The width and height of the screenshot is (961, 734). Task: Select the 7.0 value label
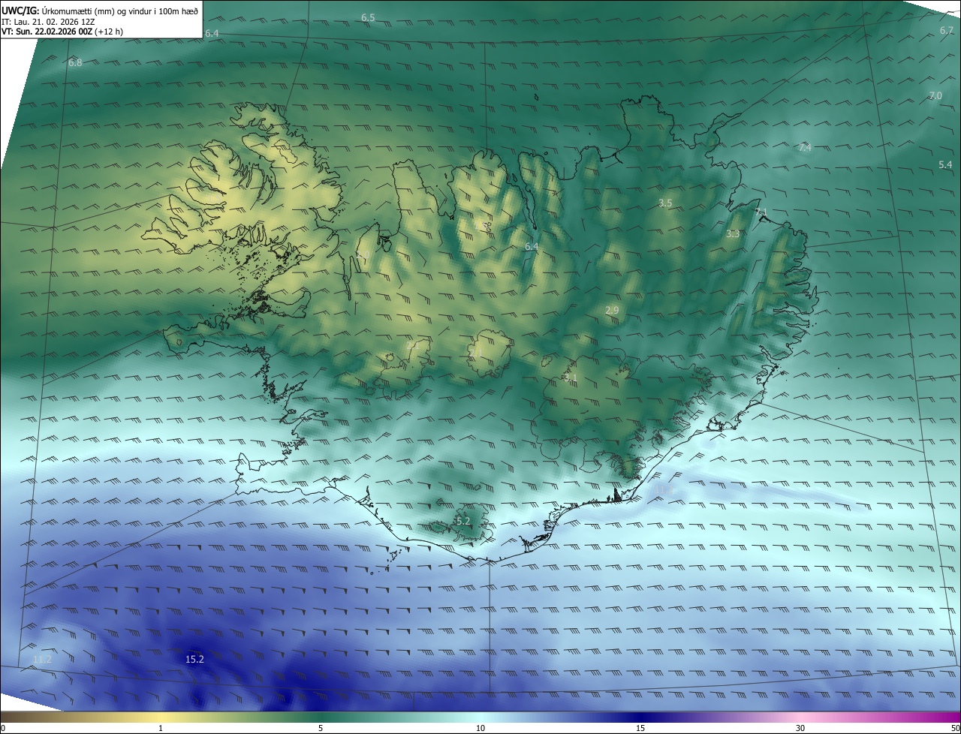coord(935,96)
